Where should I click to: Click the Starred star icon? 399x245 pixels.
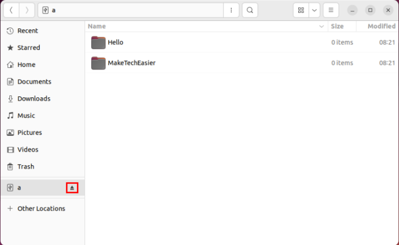click(x=10, y=47)
